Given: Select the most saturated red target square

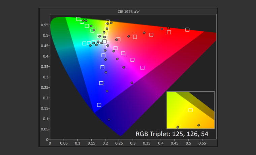Looking at the screenshot, I should [x=187, y=30].
